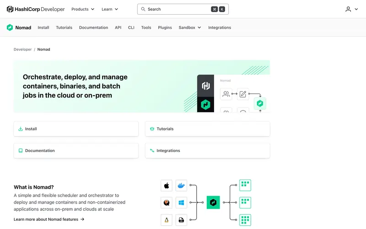The width and height of the screenshot is (366, 229).
Task: Expand the account chevron next to user icon
Action: pyautogui.click(x=356, y=9)
